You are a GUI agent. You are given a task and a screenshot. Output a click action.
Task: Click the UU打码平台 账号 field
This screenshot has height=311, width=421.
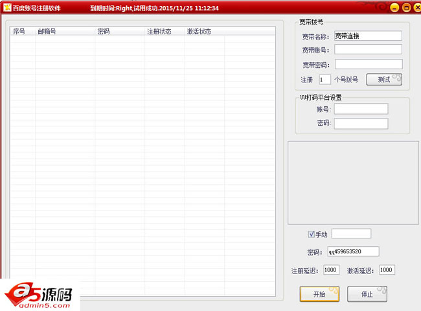point(361,109)
